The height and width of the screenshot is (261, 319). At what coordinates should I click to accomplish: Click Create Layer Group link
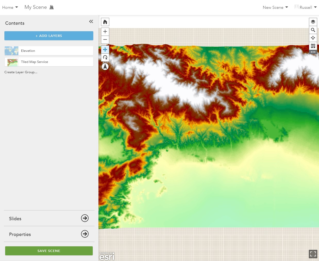(21, 72)
